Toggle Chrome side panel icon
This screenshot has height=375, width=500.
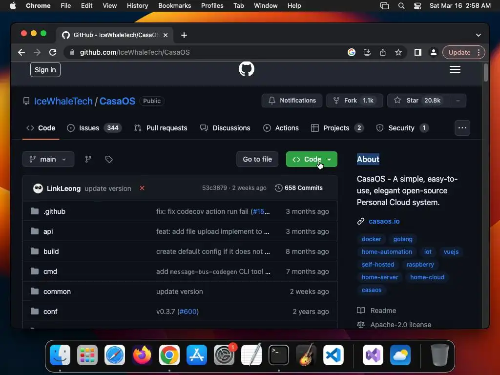(x=418, y=52)
